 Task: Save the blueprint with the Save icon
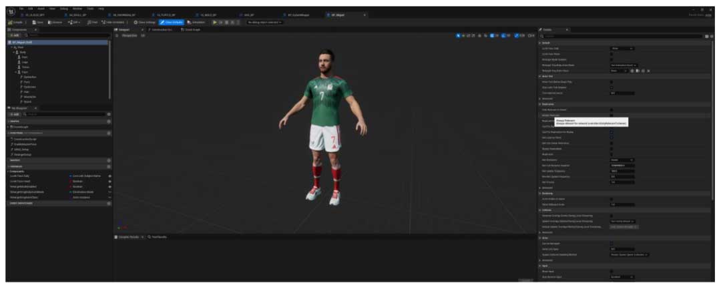[x=37, y=22]
